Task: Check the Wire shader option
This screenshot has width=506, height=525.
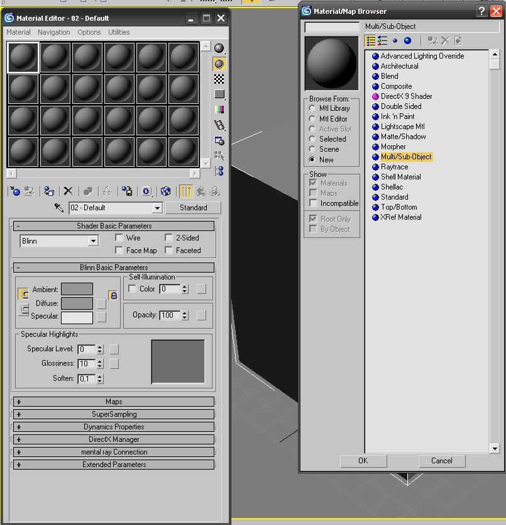Action: coord(119,238)
